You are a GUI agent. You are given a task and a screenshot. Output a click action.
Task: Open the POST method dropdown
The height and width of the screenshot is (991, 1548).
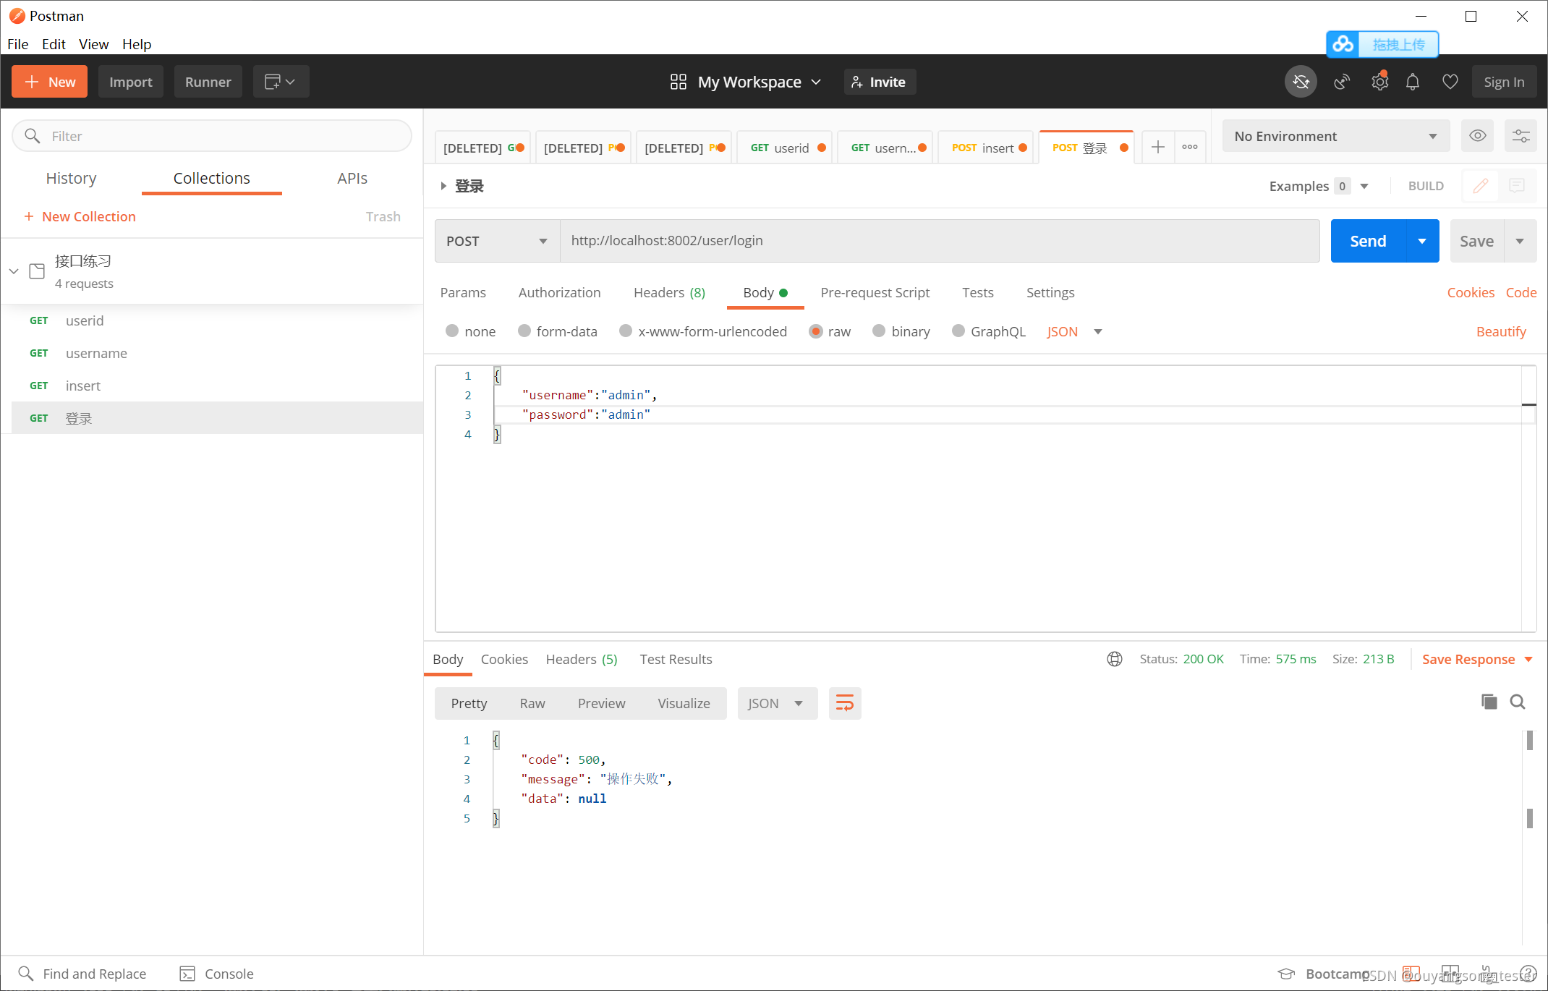pos(497,241)
